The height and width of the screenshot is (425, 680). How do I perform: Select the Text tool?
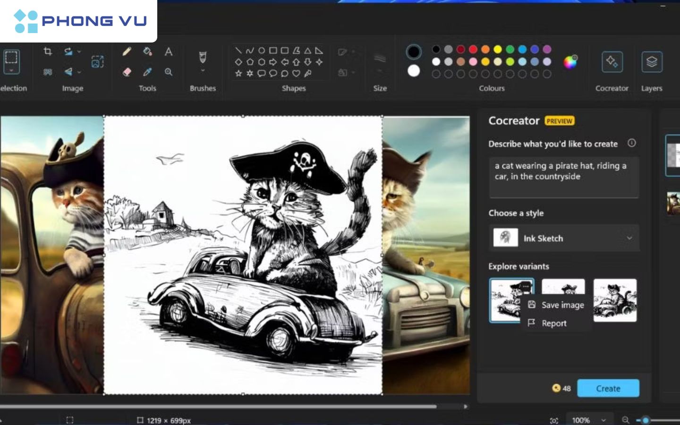pyautogui.click(x=169, y=51)
